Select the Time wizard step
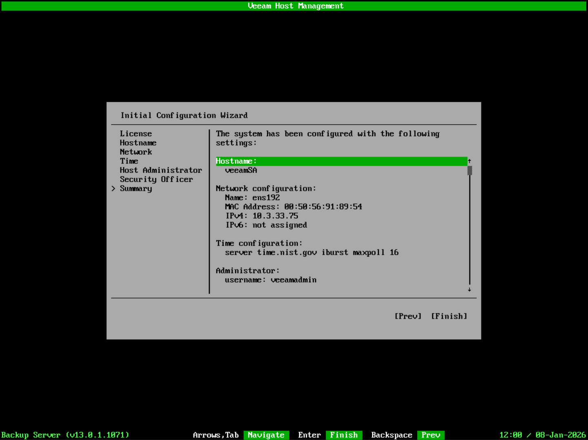Image resolution: width=588 pixels, height=440 pixels. (129, 161)
